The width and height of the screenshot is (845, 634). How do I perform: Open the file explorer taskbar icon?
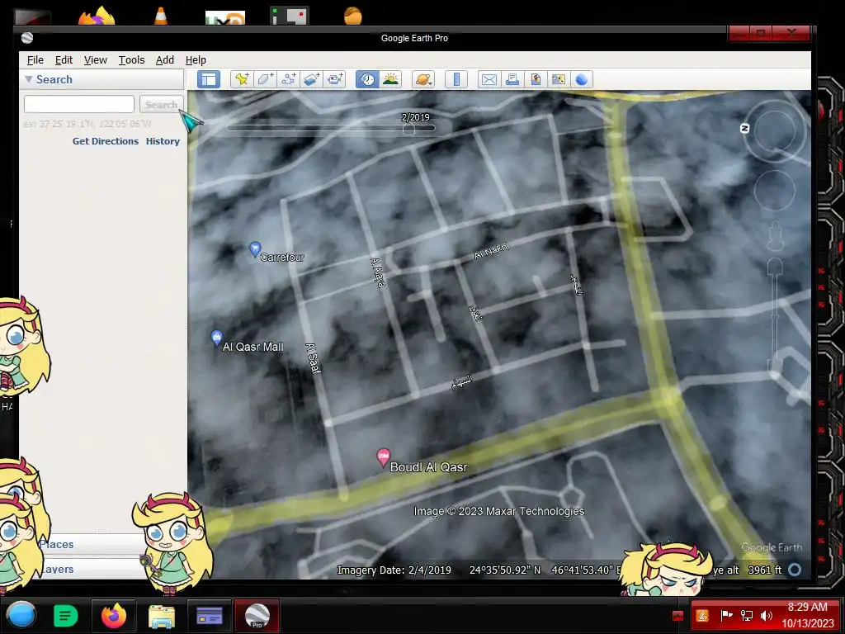point(161,616)
